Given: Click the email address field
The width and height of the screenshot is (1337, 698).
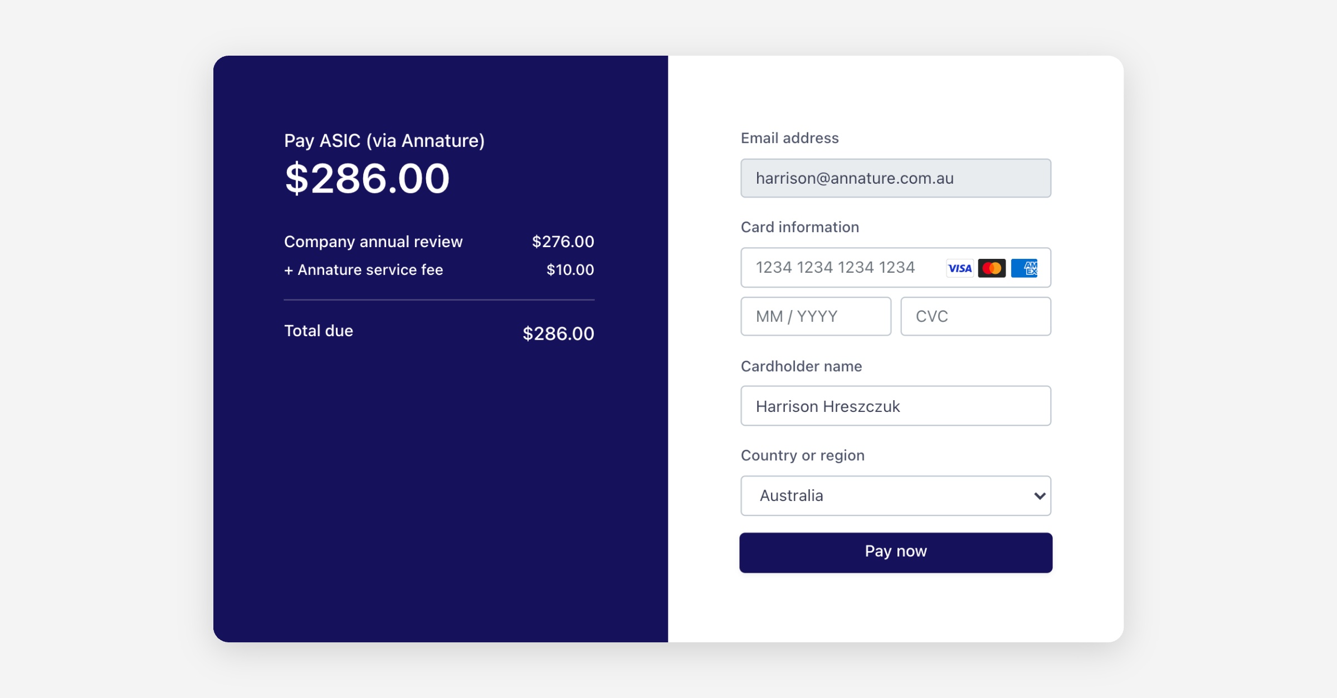Looking at the screenshot, I should point(895,178).
